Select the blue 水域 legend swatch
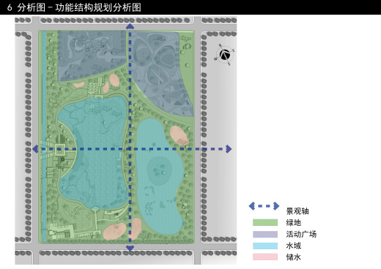The width and height of the screenshot is (381, 269). (x=265, y=246)
